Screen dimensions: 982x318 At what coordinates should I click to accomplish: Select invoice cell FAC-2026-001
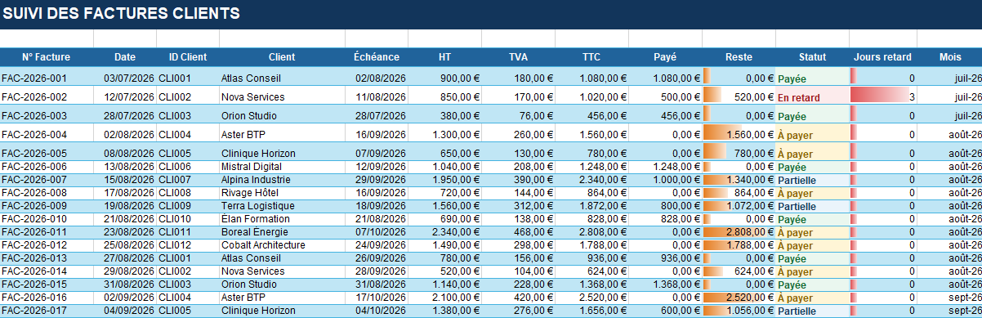click(47, 76)
